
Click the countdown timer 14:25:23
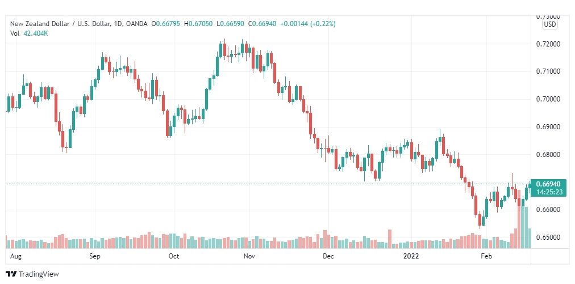pyautogui.click(x=549, y=192)
